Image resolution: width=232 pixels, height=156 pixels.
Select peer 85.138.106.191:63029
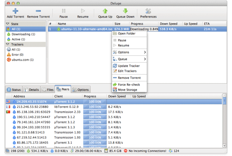tap(114, 112)
